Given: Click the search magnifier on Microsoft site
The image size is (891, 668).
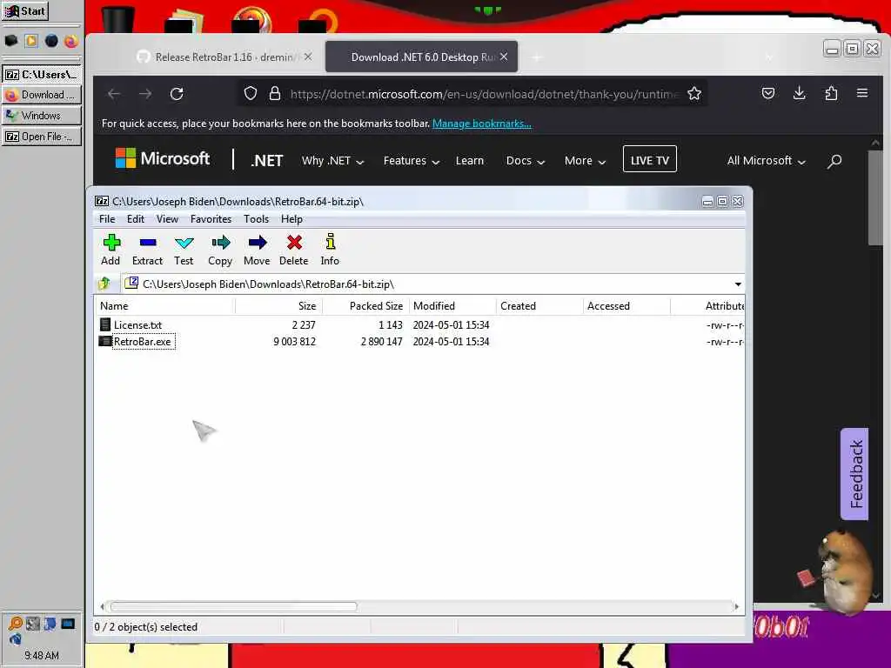Looking at the screenshot, I should pos(834,161).
